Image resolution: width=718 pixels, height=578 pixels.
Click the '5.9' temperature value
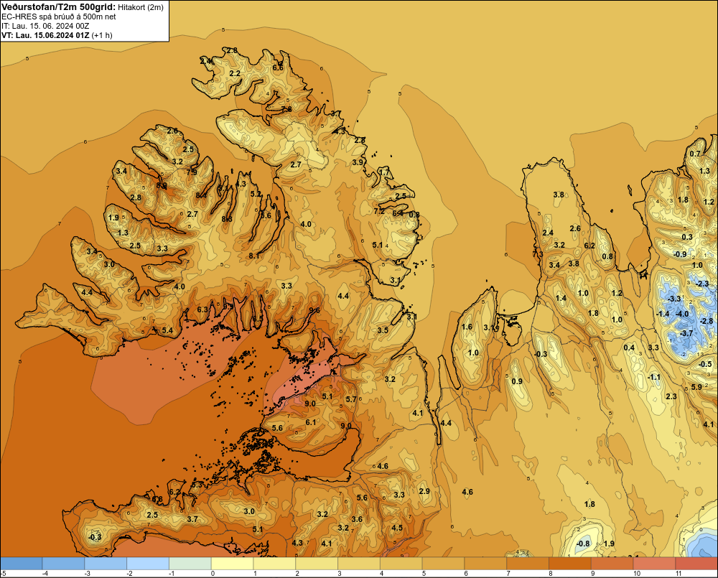tap(696, 387)
